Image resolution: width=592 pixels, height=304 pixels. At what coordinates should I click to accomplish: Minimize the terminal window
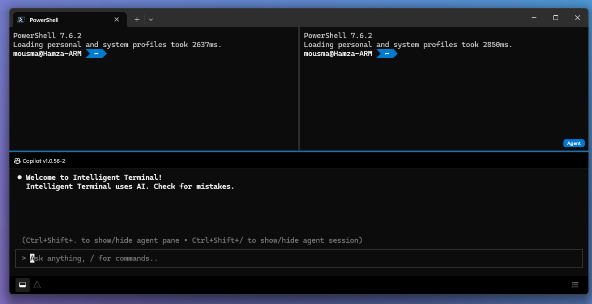(x=534, y=18)
